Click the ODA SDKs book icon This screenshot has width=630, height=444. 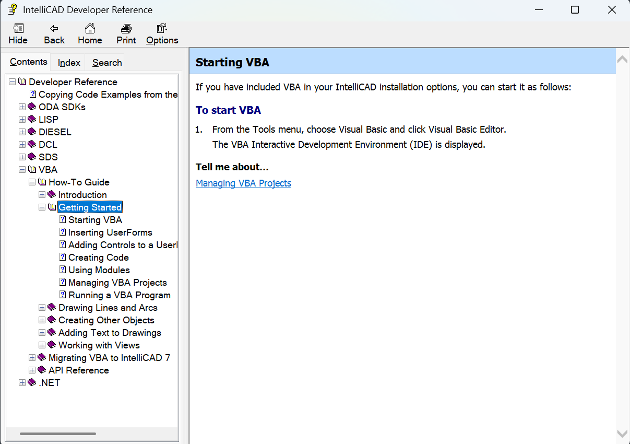(32, 107)
